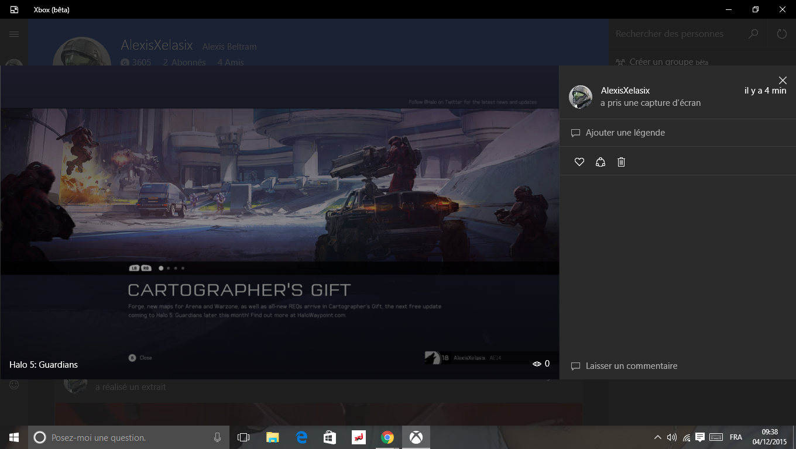Viewport: 796px width, 449px height.
Task: Click the FRA language indicator
Action: [x=736, y=437]
